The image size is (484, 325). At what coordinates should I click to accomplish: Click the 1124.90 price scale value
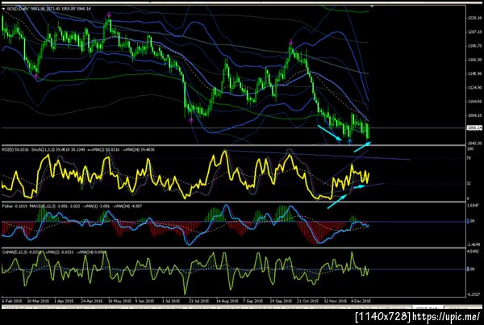coord(475,88)
